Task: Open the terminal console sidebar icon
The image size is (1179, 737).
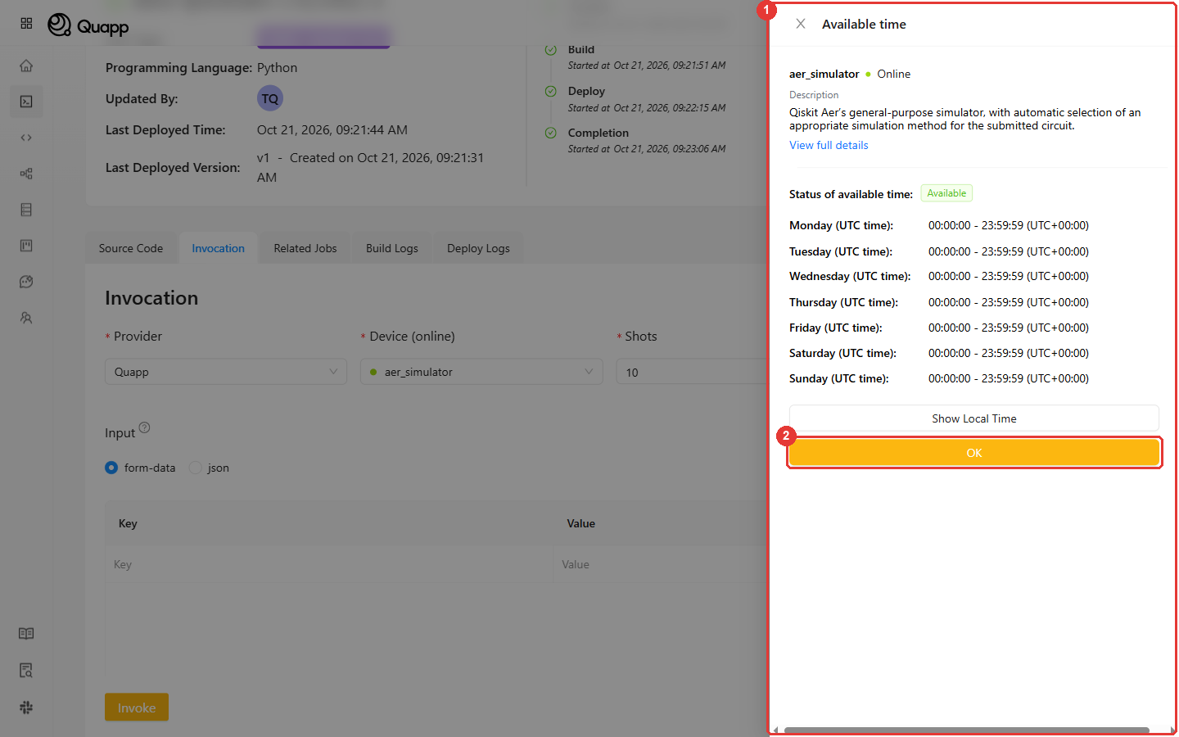Action: click(26, 102)
